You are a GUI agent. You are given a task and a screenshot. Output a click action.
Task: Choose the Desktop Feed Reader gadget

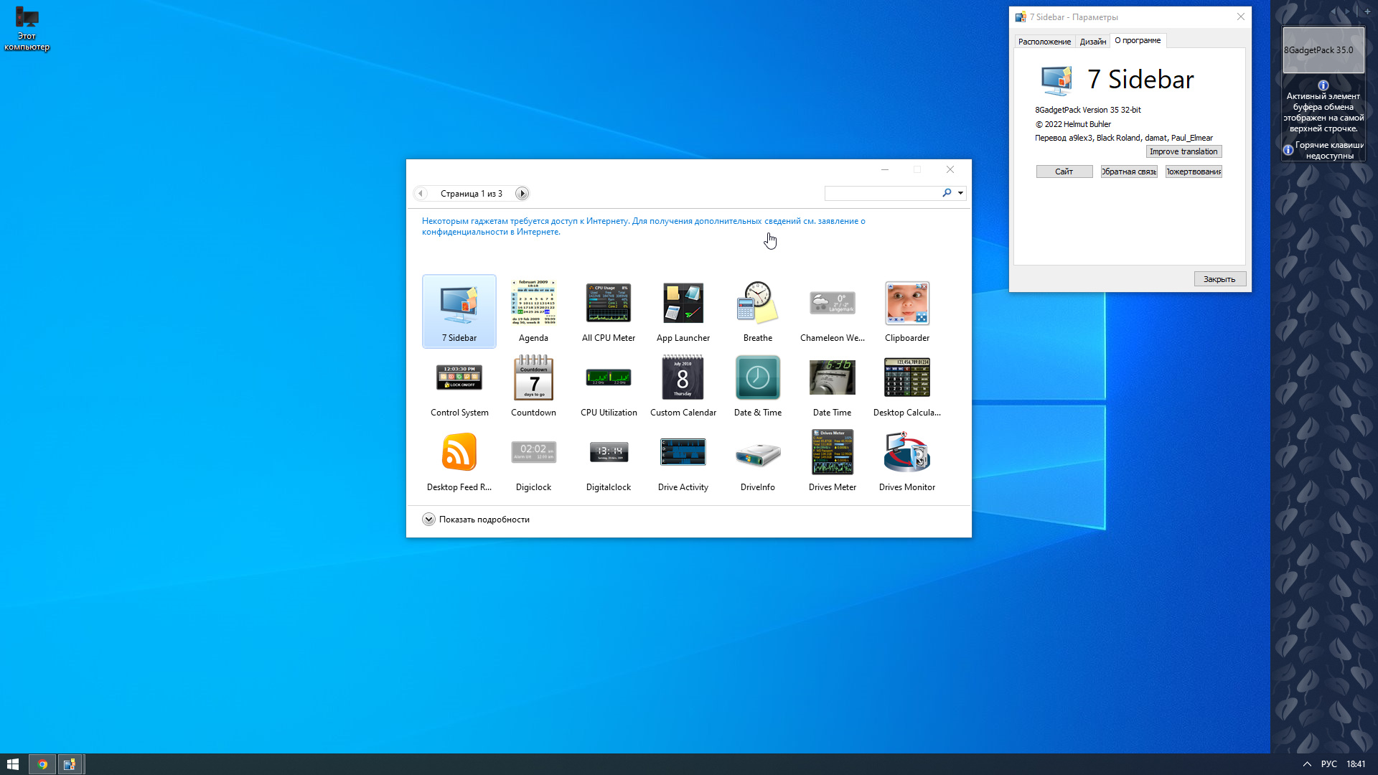coord(459,460)
